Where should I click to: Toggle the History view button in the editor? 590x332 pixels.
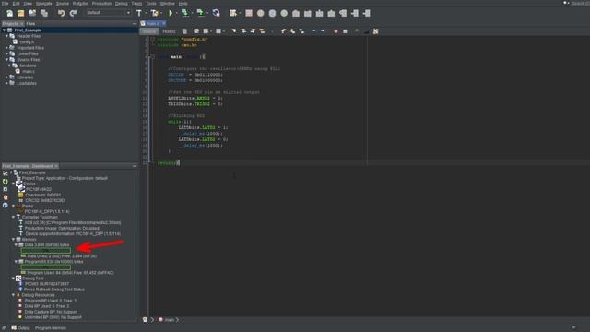click(169, 31)
